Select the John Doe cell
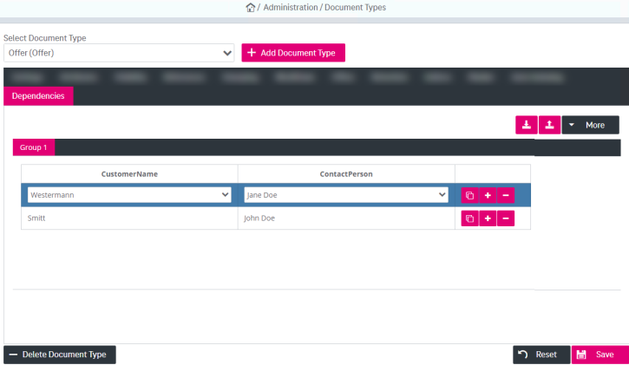 click(x=345, y=218)
